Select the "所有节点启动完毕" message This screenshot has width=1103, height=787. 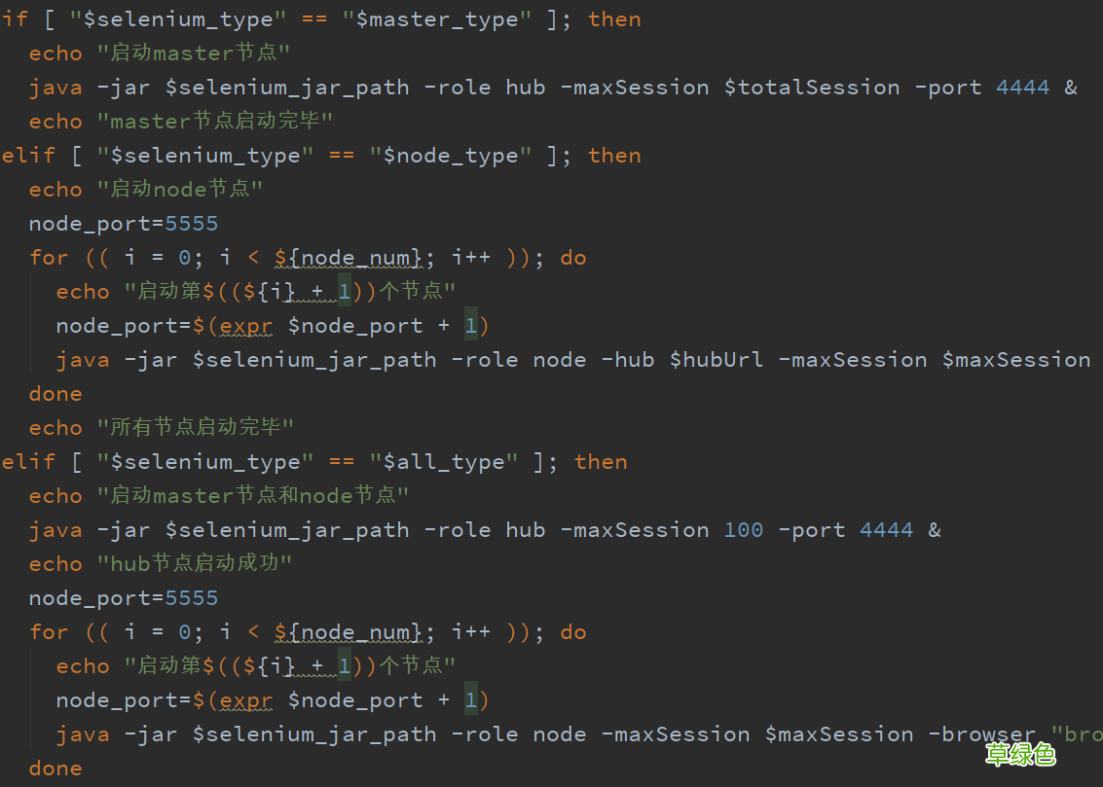point(195,427)
